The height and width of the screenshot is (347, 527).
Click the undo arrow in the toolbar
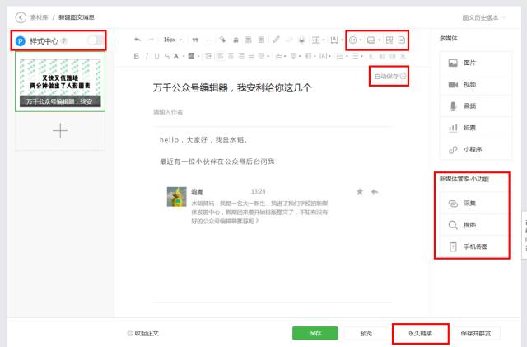pos(138,40)
